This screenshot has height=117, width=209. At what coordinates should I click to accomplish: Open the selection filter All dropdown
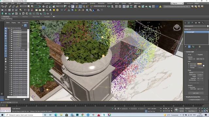(x=23, y=6)
